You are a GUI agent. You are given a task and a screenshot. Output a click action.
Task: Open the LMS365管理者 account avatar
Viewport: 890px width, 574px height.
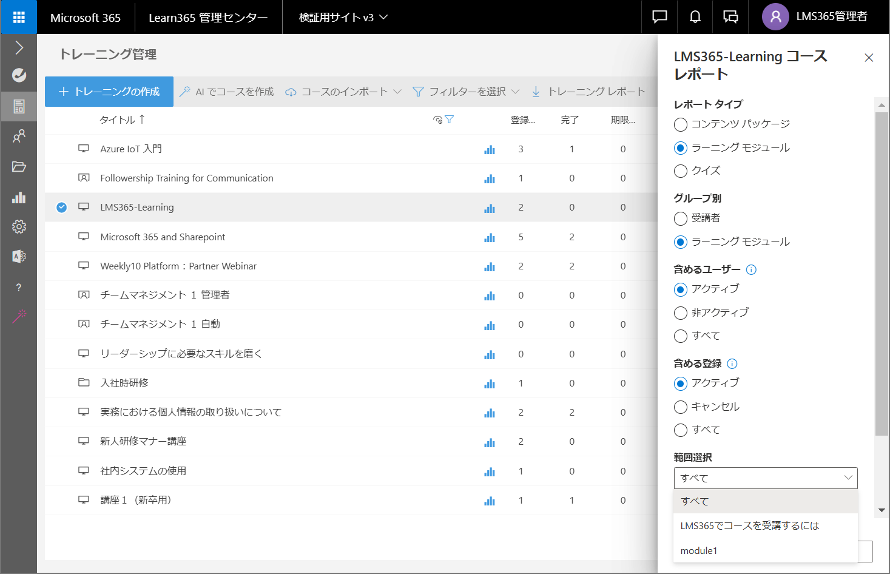click(775, 17)
